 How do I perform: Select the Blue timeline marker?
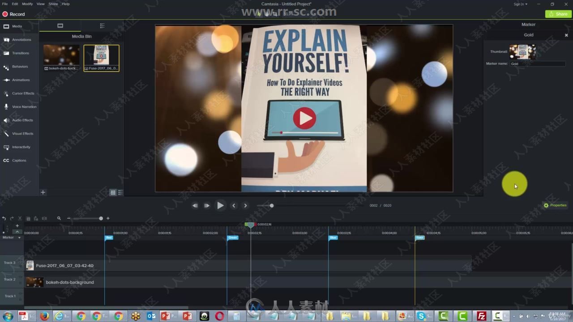tap(333, 238)
